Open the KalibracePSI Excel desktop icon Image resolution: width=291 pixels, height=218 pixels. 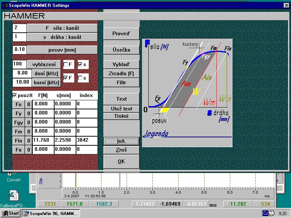pos(13,199)
